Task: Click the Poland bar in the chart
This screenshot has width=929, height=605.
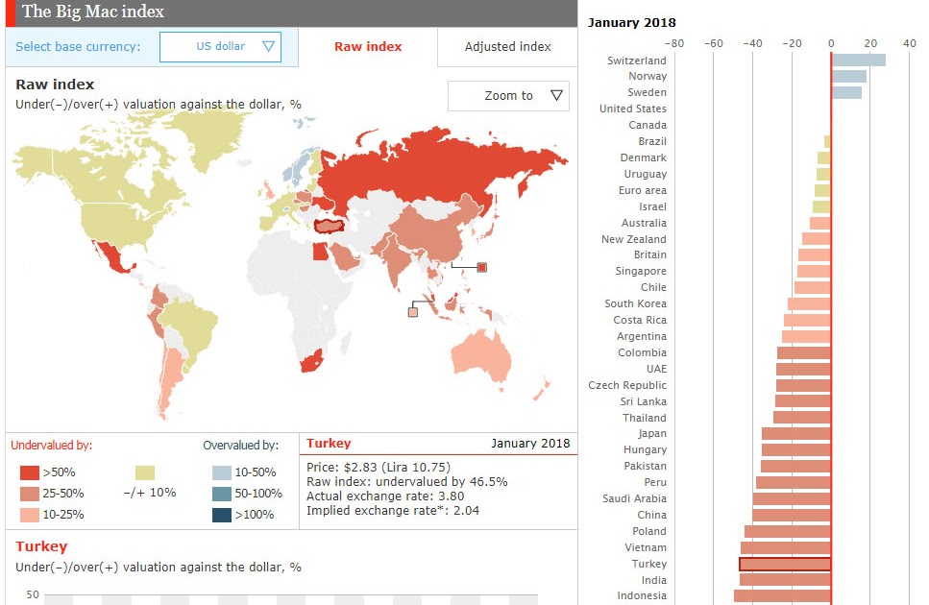Action: [788, 532]
